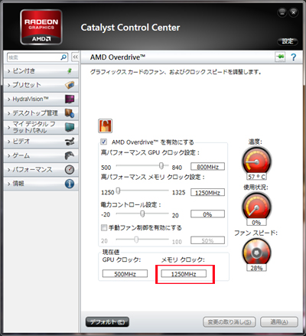Viewport: 306px width, 336px height.
Task: Minimize the Catalyst Control Center window
Action: point(282,12)
